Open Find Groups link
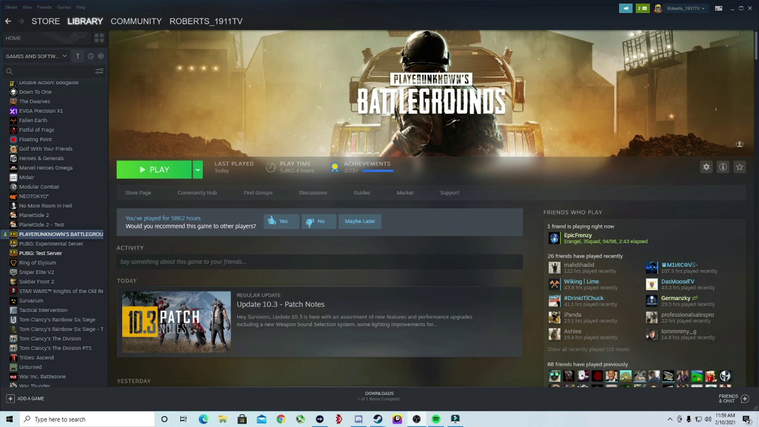Viewport: 759px width, 427px height. (258, 193)
